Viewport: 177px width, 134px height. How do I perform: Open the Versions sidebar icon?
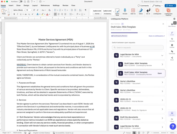172,40
